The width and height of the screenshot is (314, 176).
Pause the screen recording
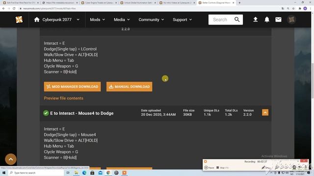pyautogui.click(x=209, y=168)
